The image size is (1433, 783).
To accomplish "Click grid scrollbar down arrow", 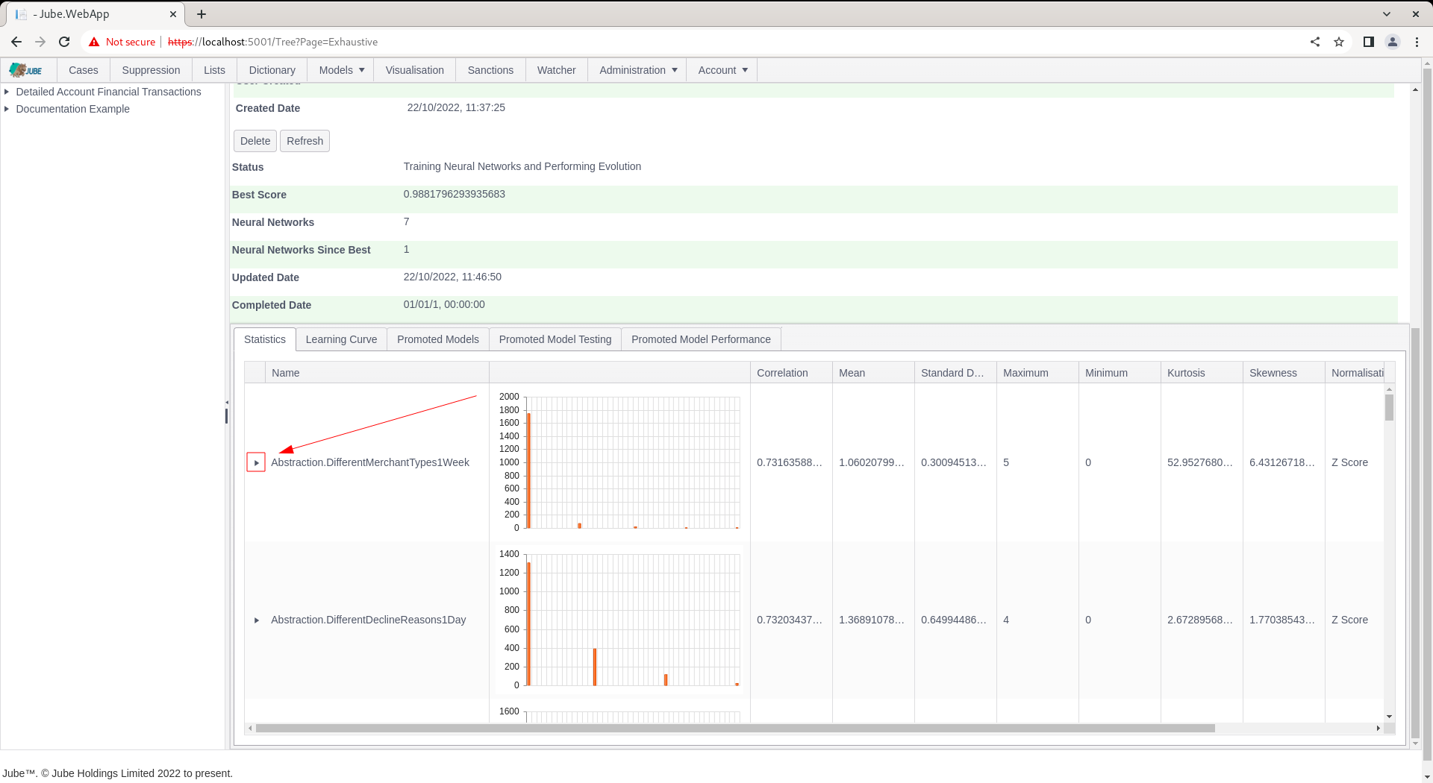I will [1389, 717].
